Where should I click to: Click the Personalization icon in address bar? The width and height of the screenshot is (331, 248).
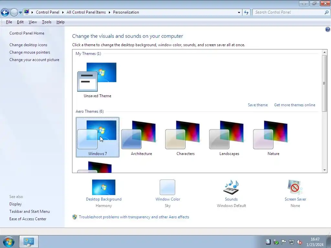tap(27, 12)
